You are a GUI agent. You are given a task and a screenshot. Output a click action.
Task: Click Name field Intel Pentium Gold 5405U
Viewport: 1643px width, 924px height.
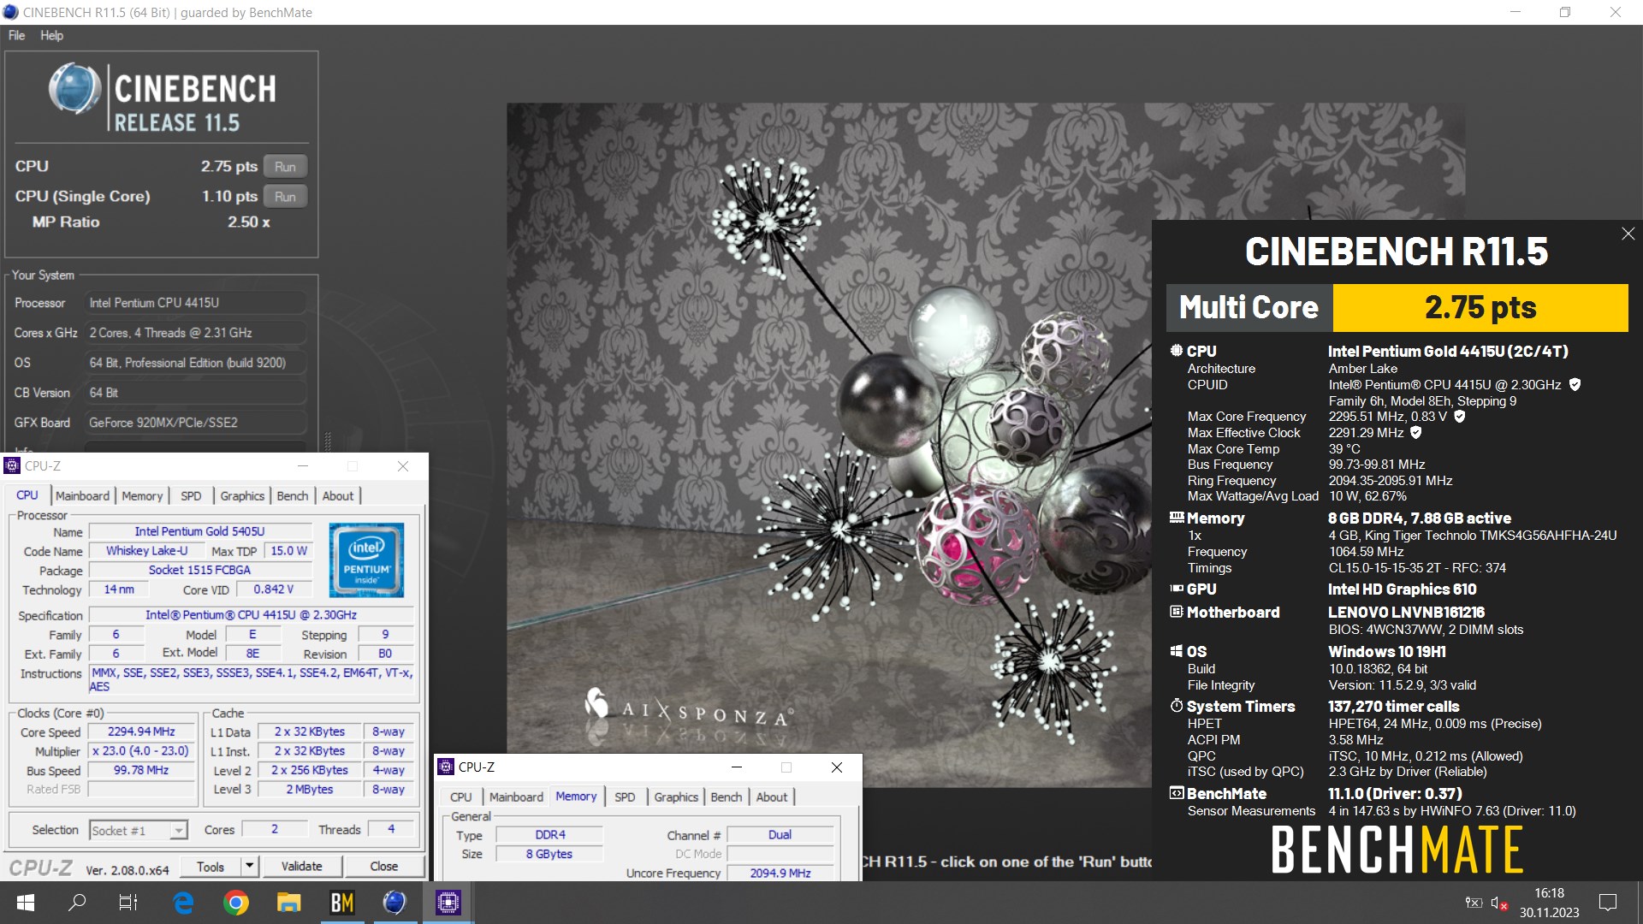(199, 532)
